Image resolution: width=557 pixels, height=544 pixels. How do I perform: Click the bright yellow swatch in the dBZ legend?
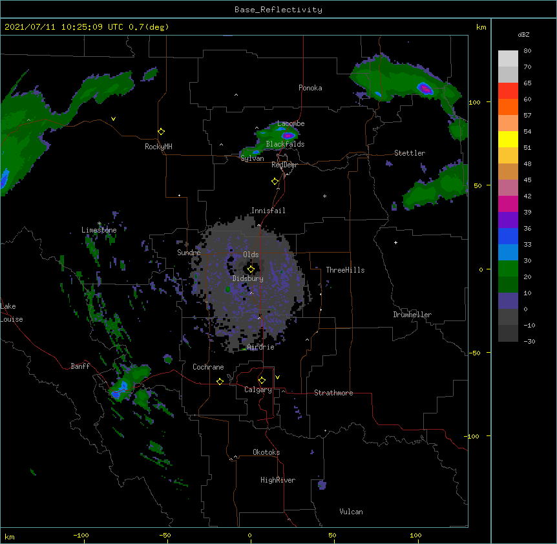(508, 139)
